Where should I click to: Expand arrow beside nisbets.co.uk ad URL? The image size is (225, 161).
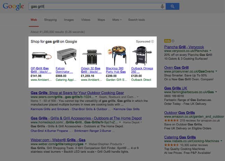coord(222,141)
